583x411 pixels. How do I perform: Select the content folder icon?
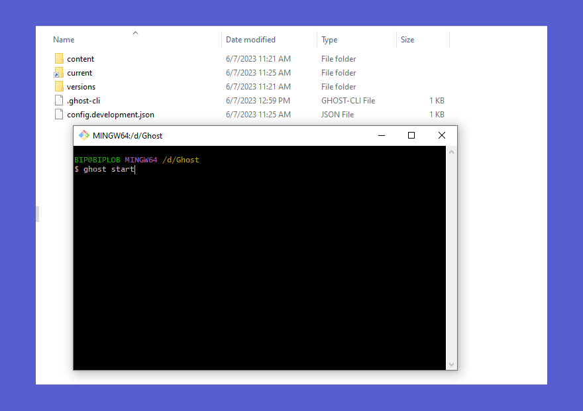point(59,58)
